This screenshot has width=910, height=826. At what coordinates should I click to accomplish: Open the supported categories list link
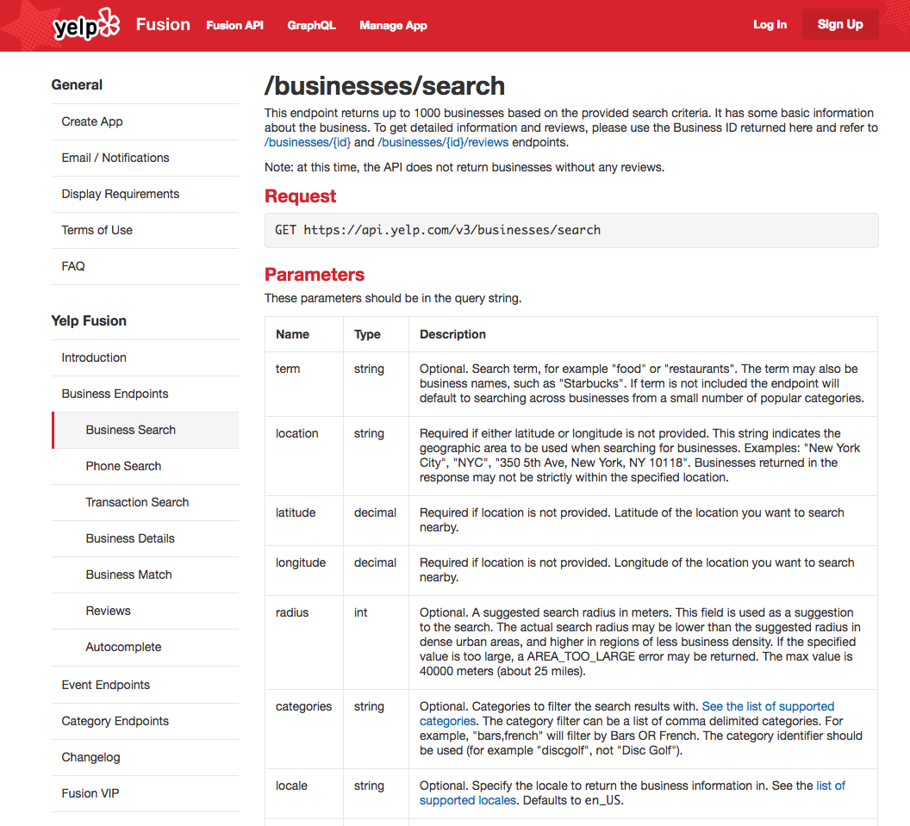tap(626, 713)
